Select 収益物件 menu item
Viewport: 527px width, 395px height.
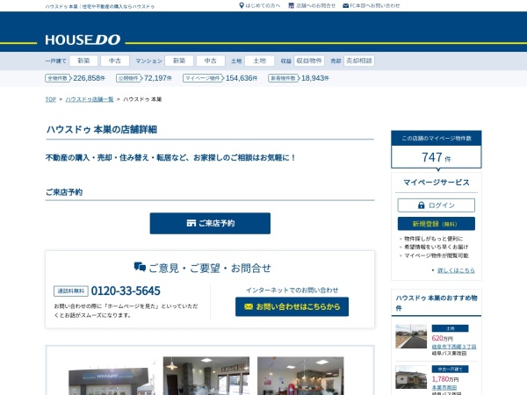[x=309, y=61]
